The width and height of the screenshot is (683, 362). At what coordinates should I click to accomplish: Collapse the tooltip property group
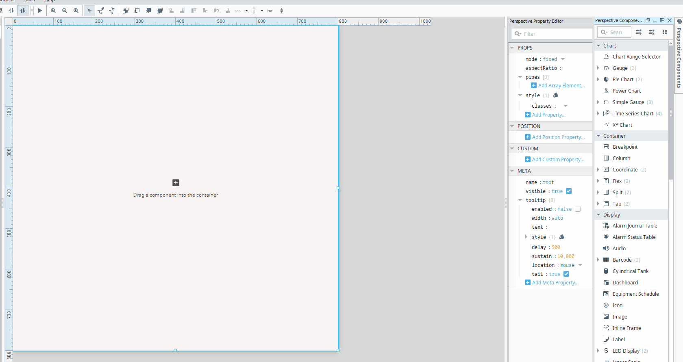point(520,200)
